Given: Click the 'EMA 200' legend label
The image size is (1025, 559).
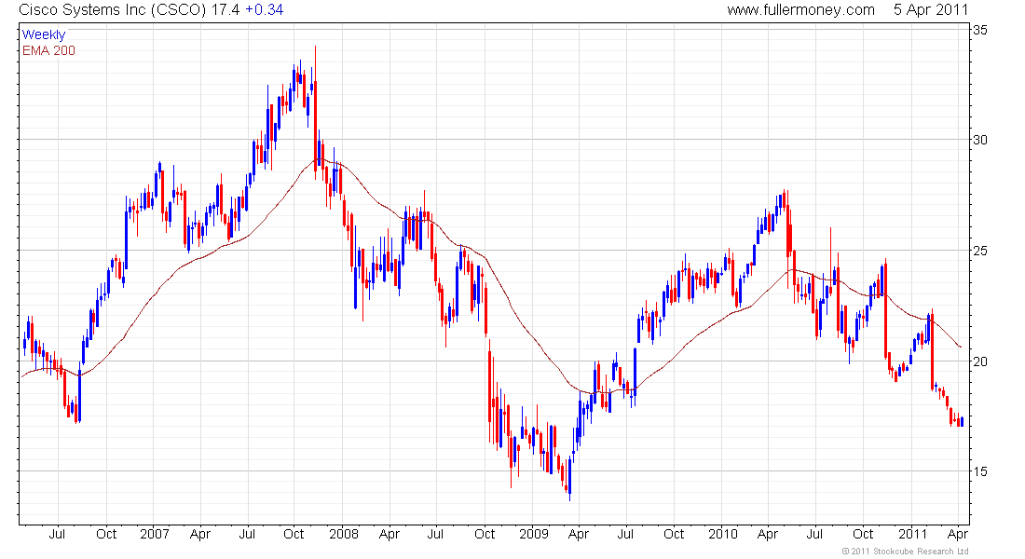Looking at the screenshot, I should pyautogui.click(x=48, y=50).
